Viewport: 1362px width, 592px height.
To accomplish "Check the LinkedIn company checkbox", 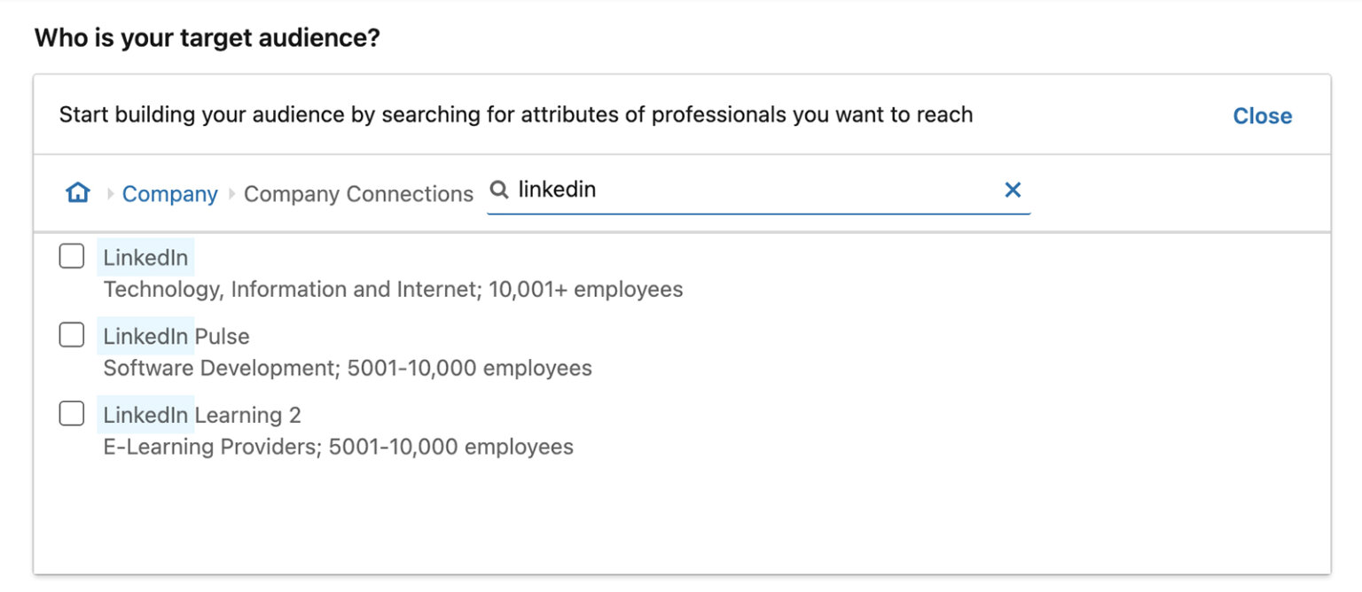I will 71,255.
